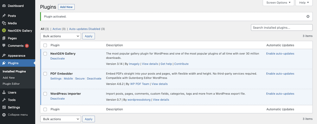Click the Appearance paintbrush icon
The width and height of the screenshot is (317, 124).
point(4,56)
